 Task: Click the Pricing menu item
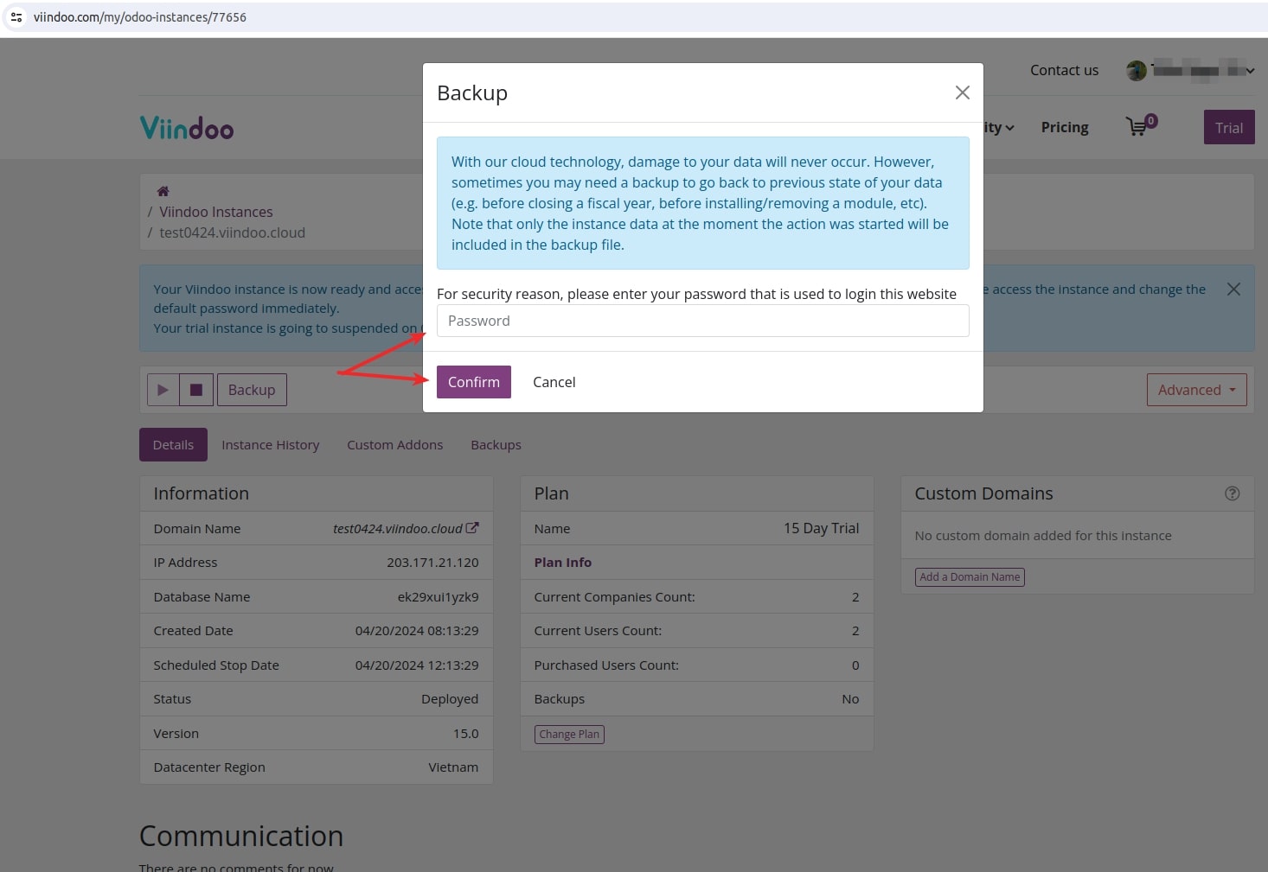1065,127
